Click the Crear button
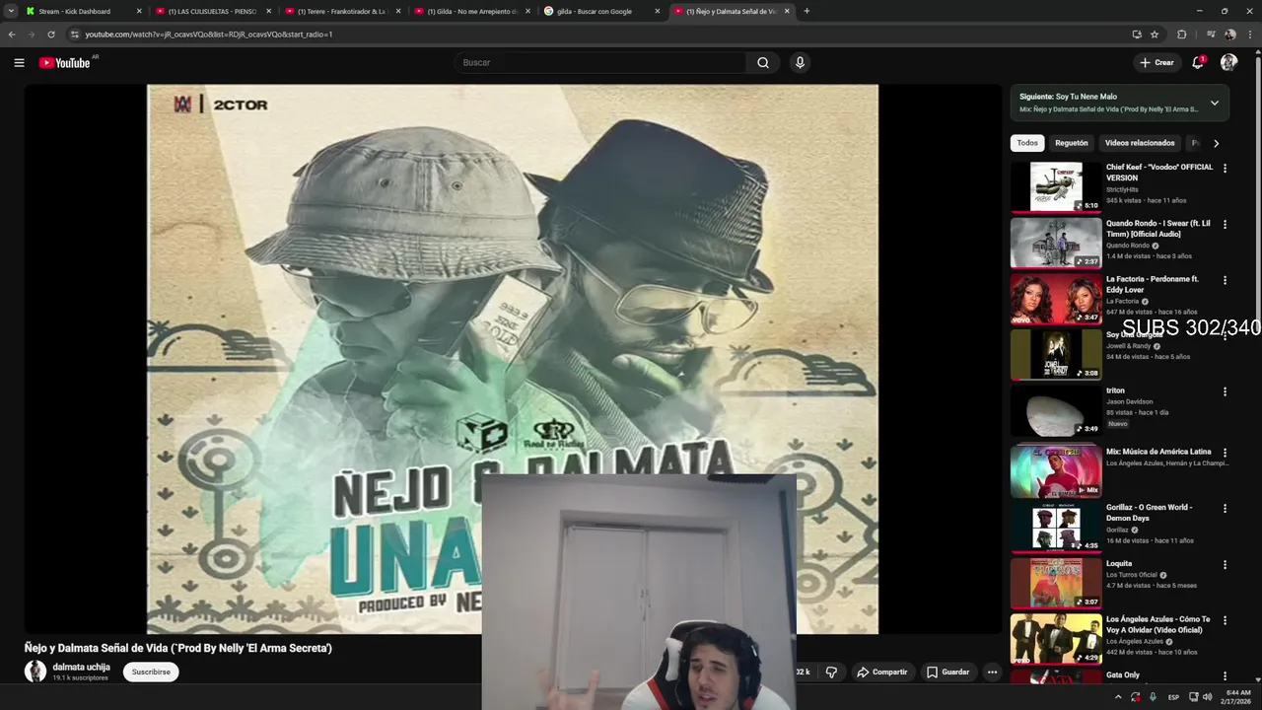1262x710 pixels. click(1157, 62)
